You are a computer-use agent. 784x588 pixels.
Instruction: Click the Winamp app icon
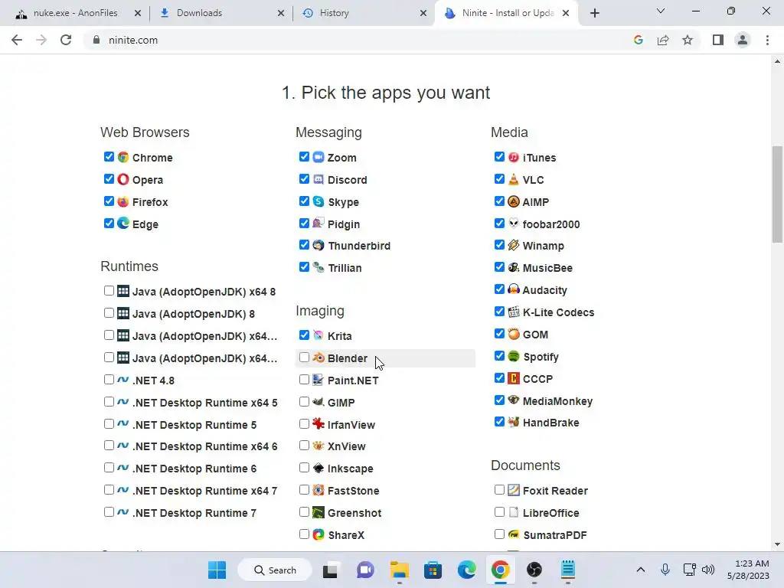coord(514,246)
